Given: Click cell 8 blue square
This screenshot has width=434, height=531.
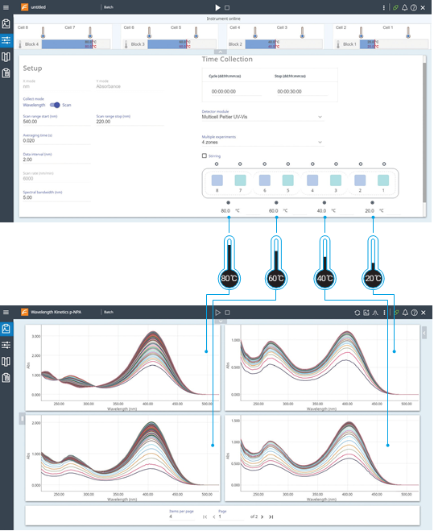Looking at the screenshot, I should 217,180.
